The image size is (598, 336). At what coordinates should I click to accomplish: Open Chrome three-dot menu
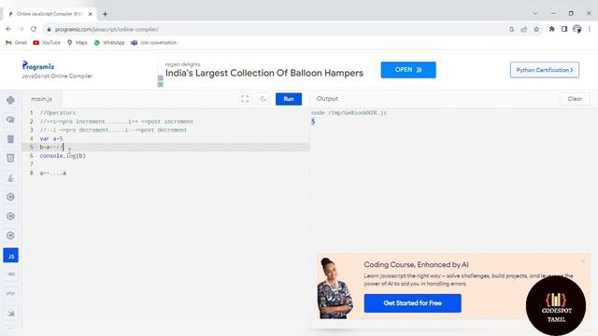click(x=590, y=29)
